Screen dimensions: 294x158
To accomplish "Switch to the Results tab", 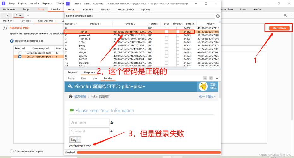I will click(72, 9).
